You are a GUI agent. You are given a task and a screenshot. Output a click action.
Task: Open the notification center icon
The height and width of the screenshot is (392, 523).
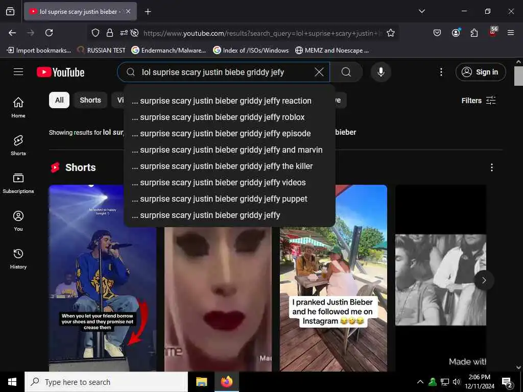click(x=507, y=382)
